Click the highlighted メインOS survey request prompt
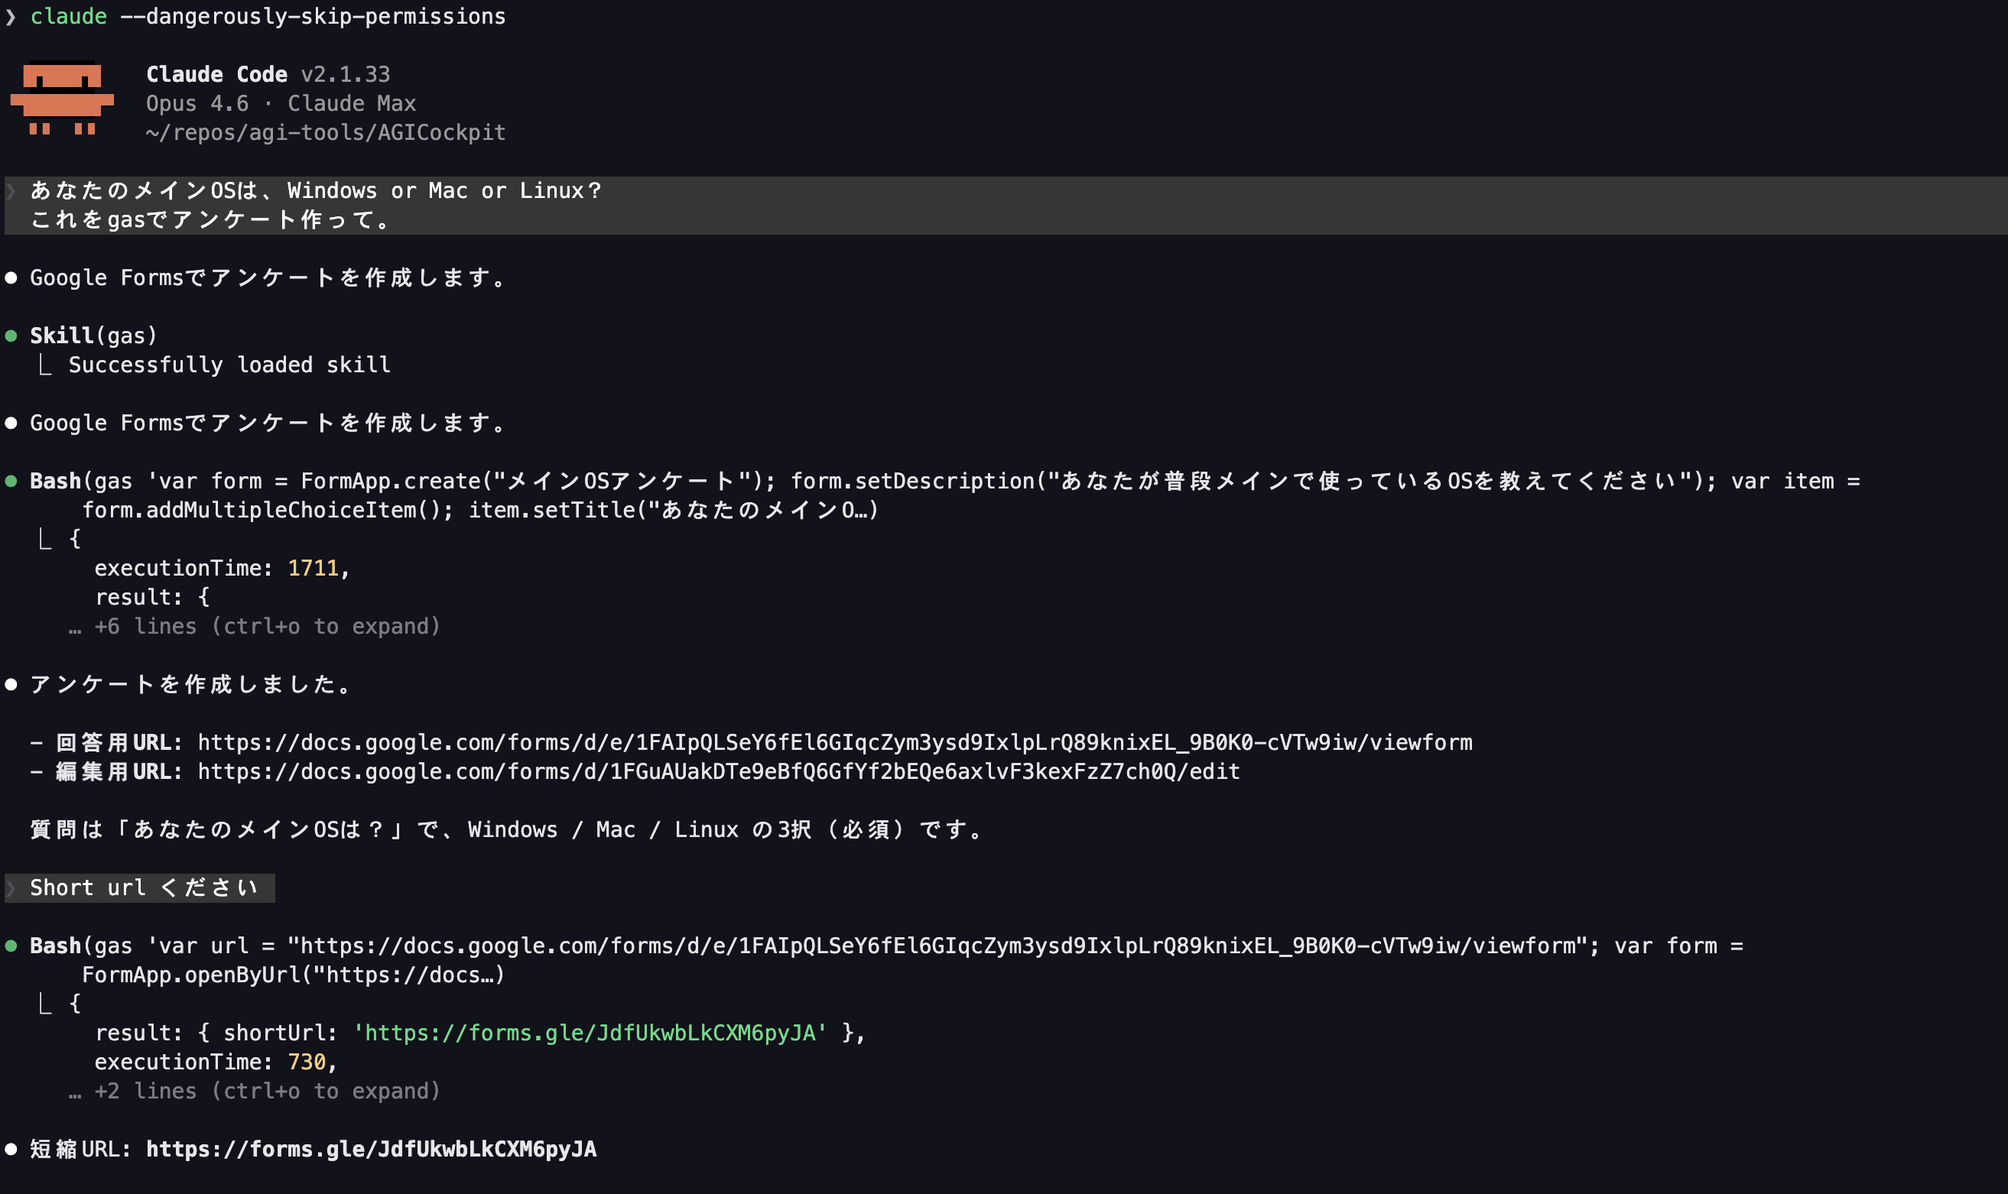Image resolution: width=2008 pixels, height=1194 pixels. [316, 205]
